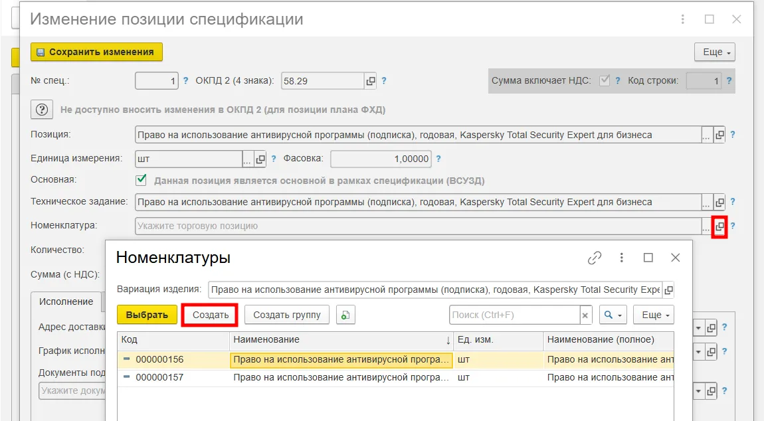Open selection ellipsis for Позиция field

(x=706, y=135)
